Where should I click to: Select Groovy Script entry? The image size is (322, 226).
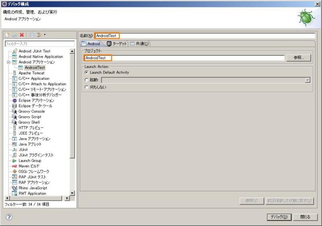(x=30, y=117)
